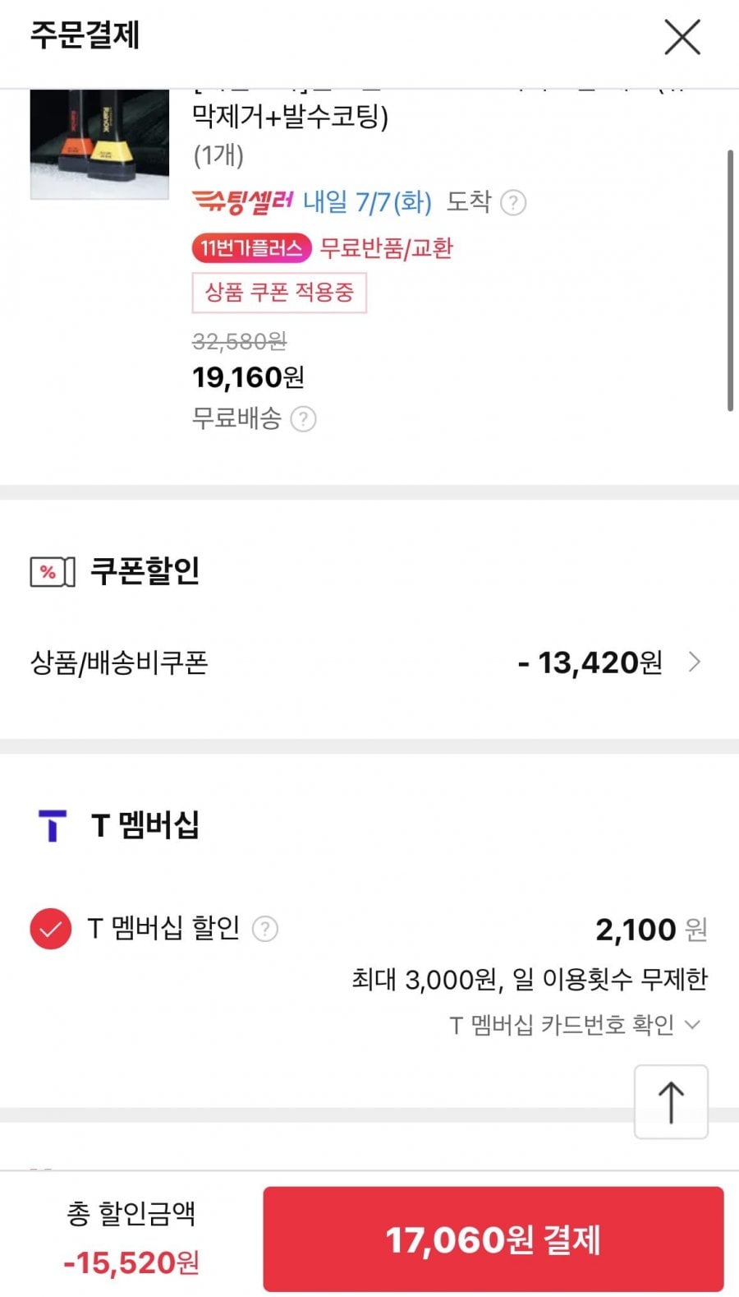This screenshot has width=739, height=1297.
Task: Expand T 멤버십 카드번호 확인
Action: tap(574, 1025)
